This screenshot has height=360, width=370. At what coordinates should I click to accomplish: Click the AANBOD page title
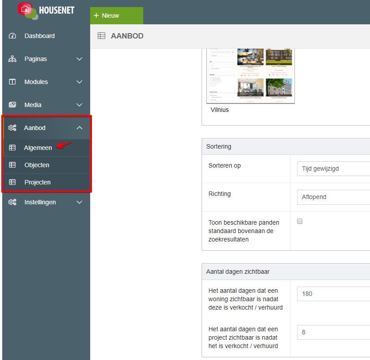[127, 36]
